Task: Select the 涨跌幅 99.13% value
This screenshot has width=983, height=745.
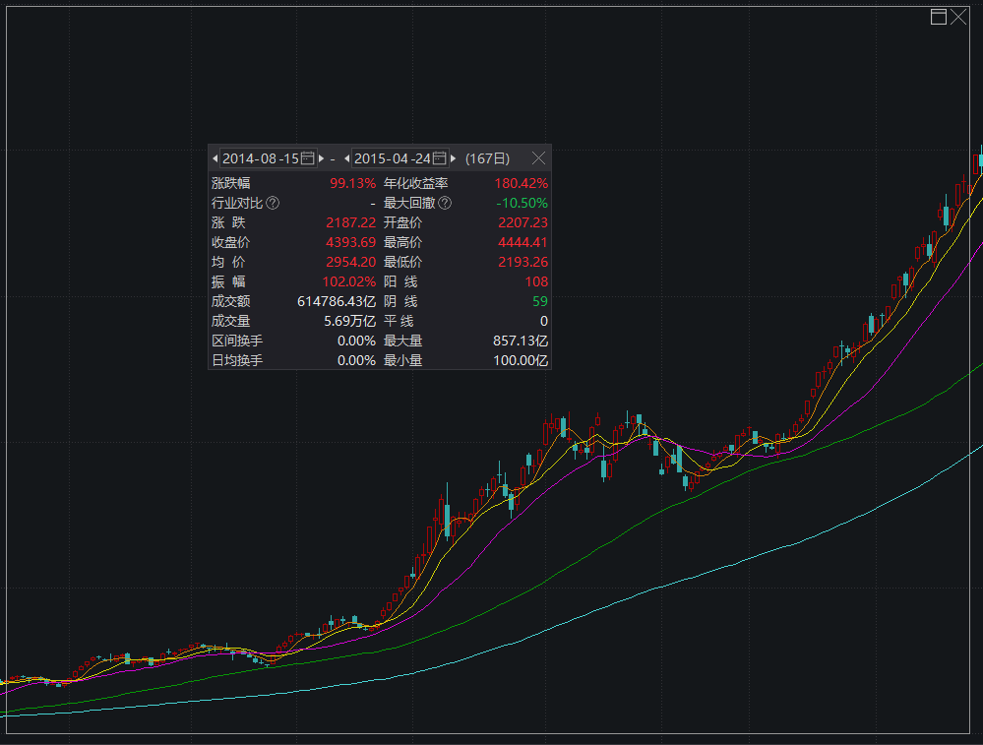Action: point(353,183)
